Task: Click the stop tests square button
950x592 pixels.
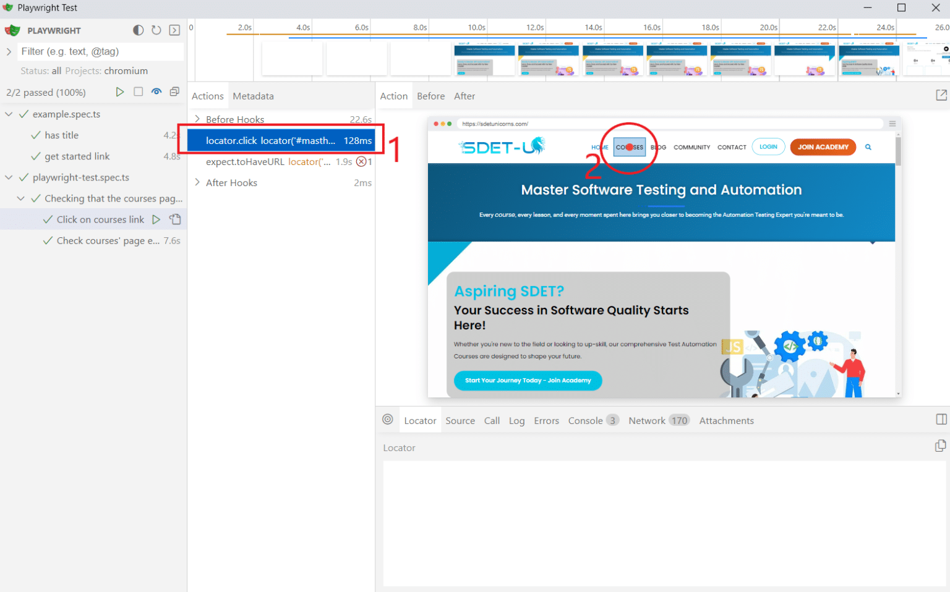Action: [x=139, y=92]
